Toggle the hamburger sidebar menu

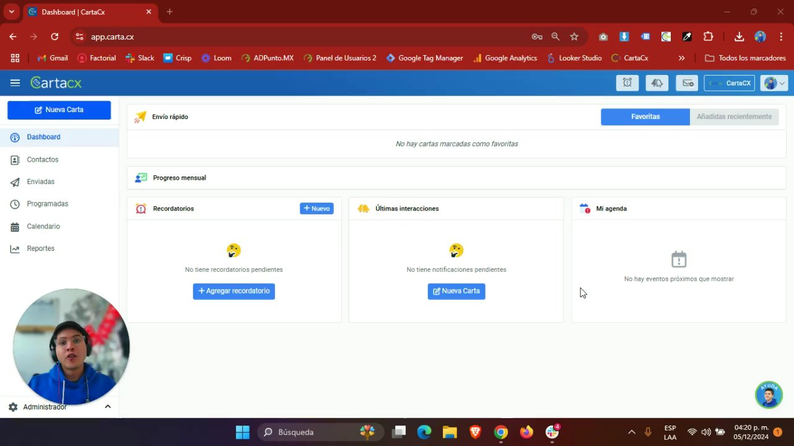coord(15,83)
